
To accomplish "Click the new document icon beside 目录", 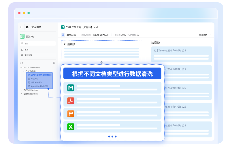I will pyautogui.click(x=54, y=63).
